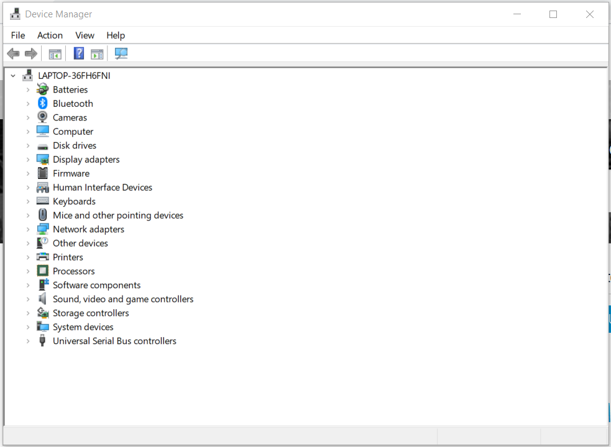Expand the Network adapters category
Screen dimensions: 611x447
pyautogui.click(x=29, y=229)
